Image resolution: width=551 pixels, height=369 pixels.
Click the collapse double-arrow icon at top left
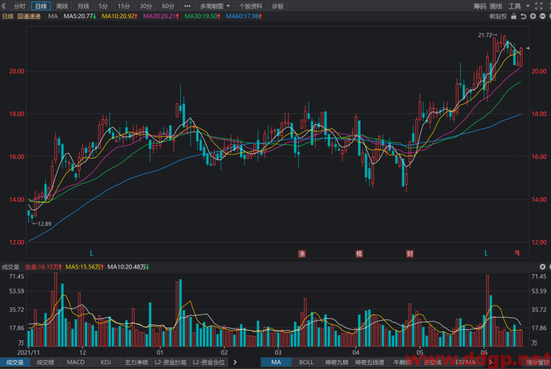4,6
